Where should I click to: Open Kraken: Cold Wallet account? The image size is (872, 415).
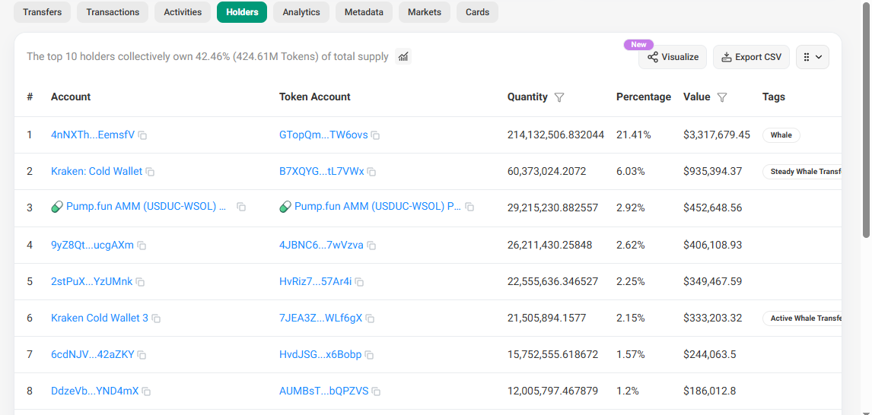point(97,171)
